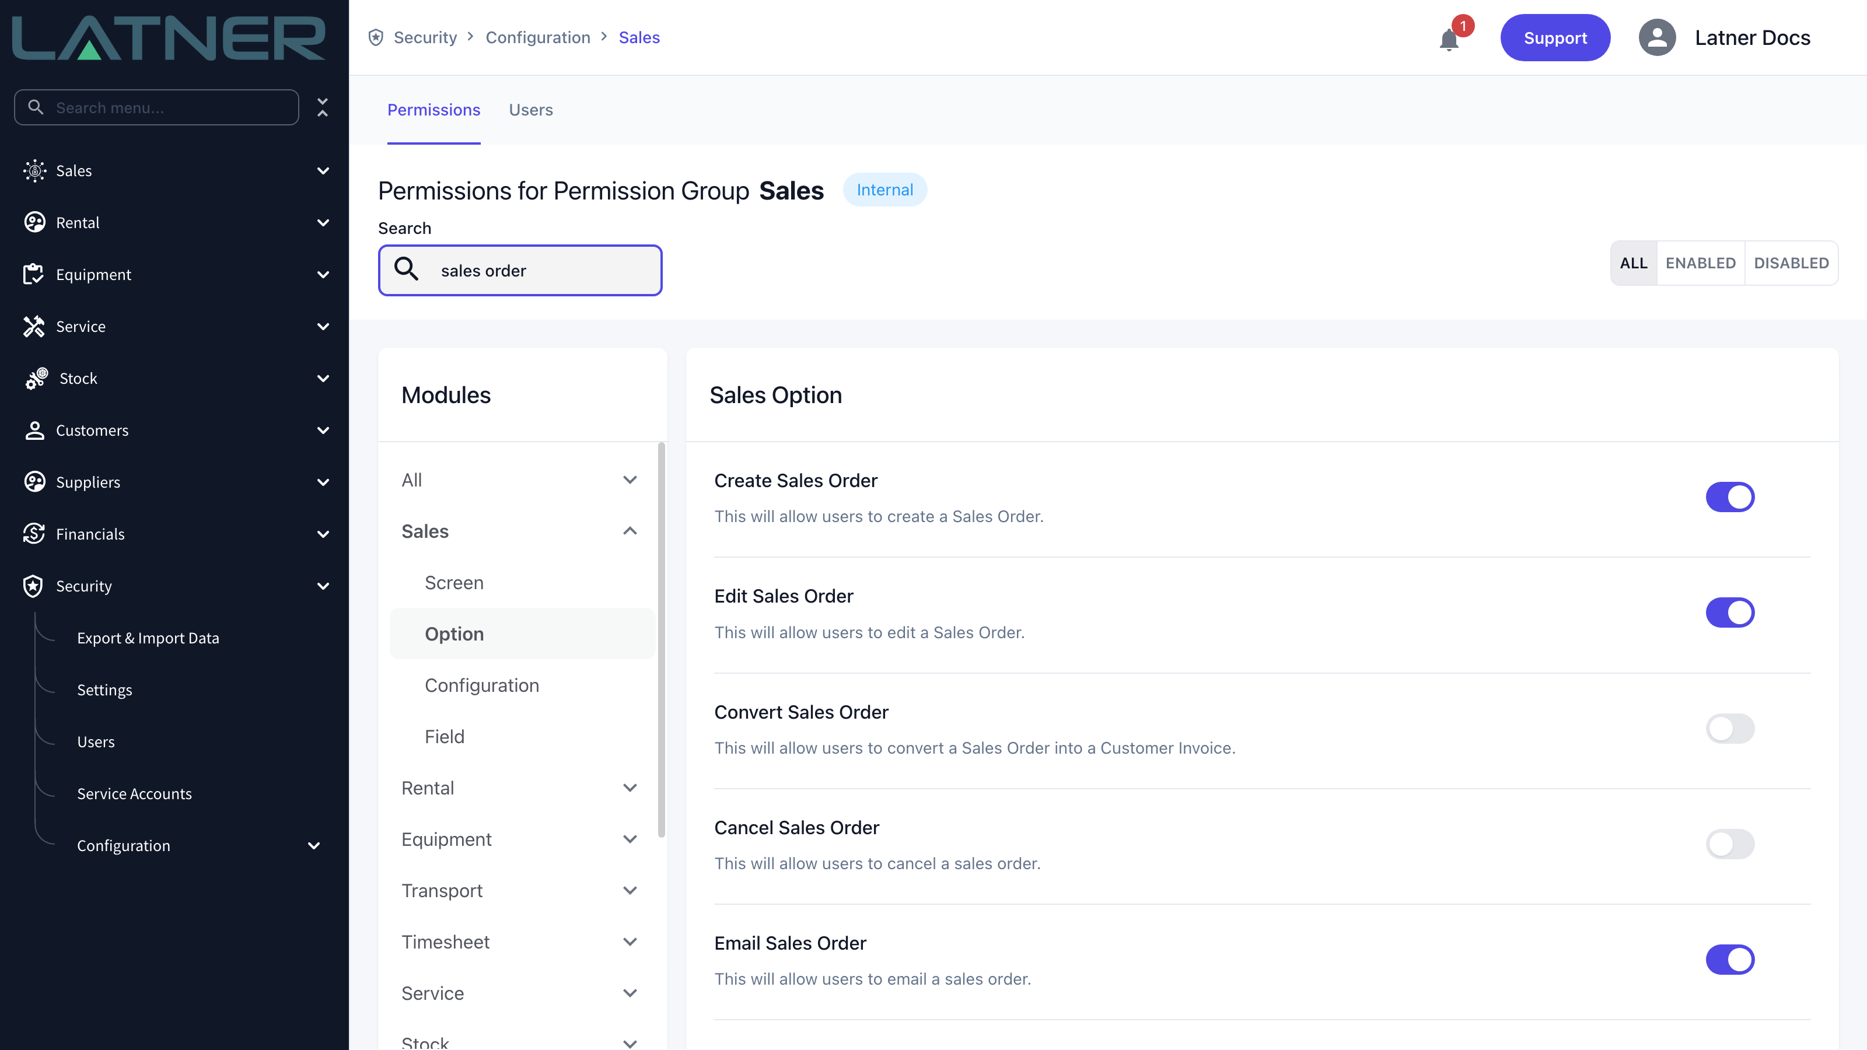Image resolution: width=1867 pixels, height=1050 pixels.
Task: Switch to the Permissions tab
Action: 433,110
